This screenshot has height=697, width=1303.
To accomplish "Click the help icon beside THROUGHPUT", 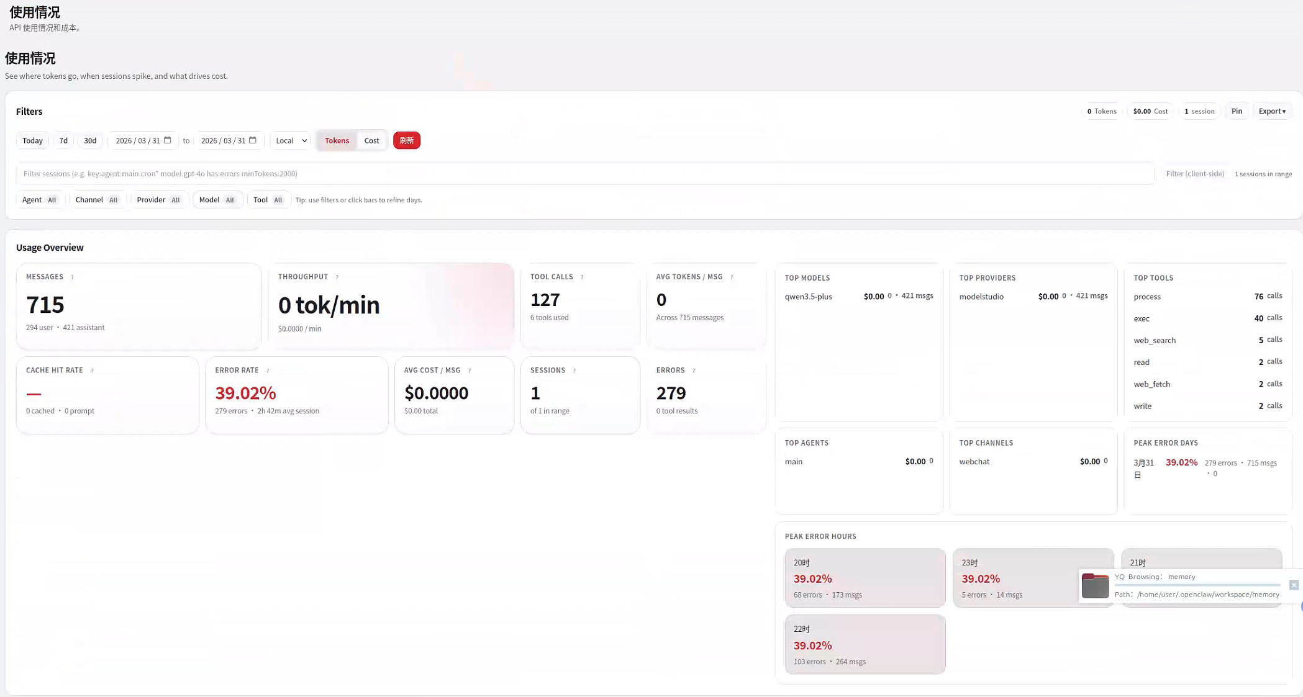I will click(x=337, y=277).
